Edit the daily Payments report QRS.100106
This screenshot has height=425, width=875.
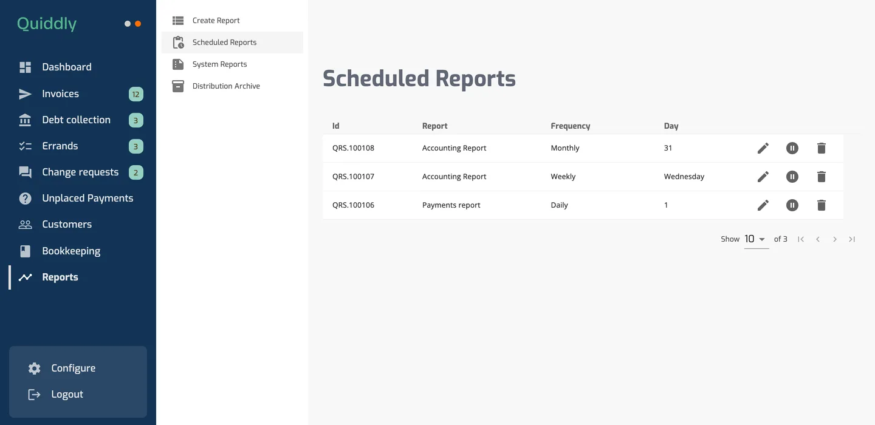[763, 205]
